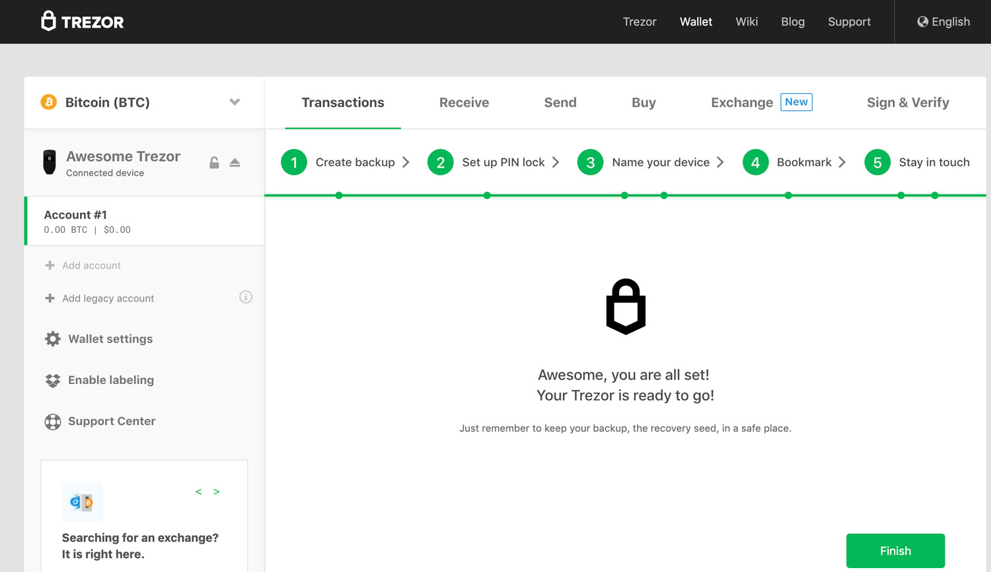Click Enable labeling option
The height and width of the screenshot is (572, 991).
[x=111, y=380]
